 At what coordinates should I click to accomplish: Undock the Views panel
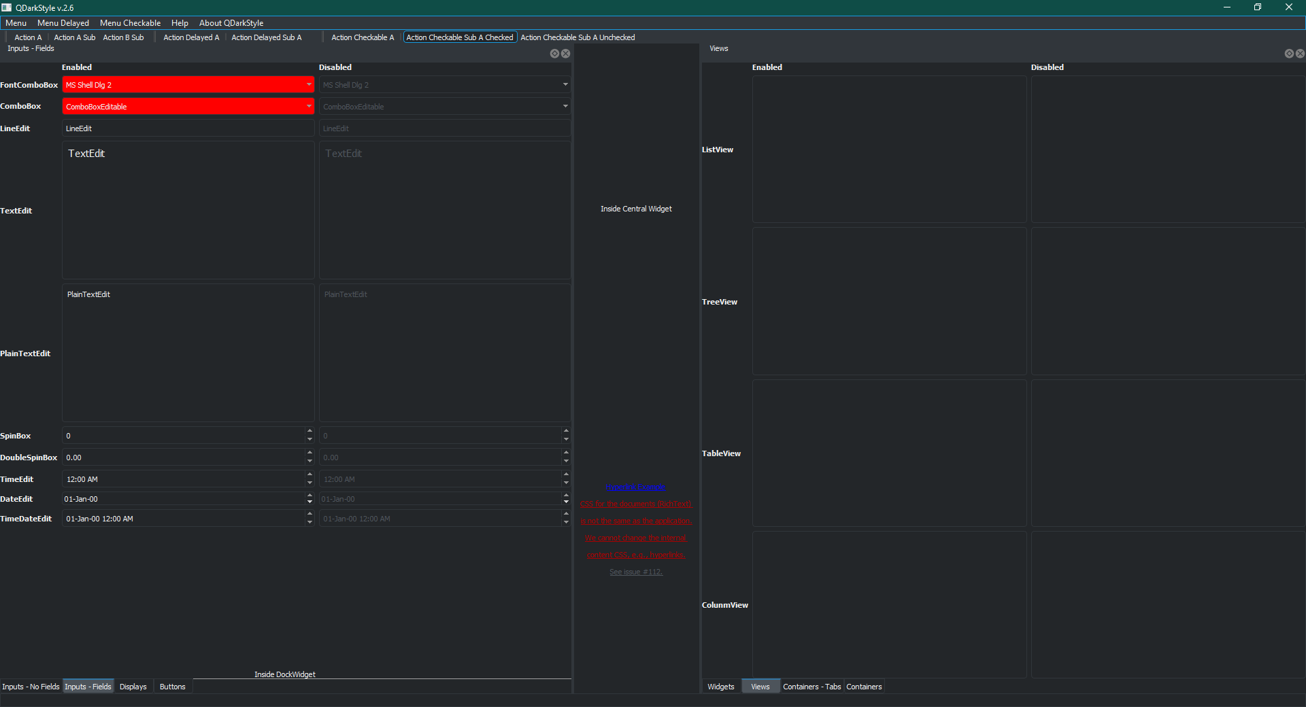coord(1289,53)
